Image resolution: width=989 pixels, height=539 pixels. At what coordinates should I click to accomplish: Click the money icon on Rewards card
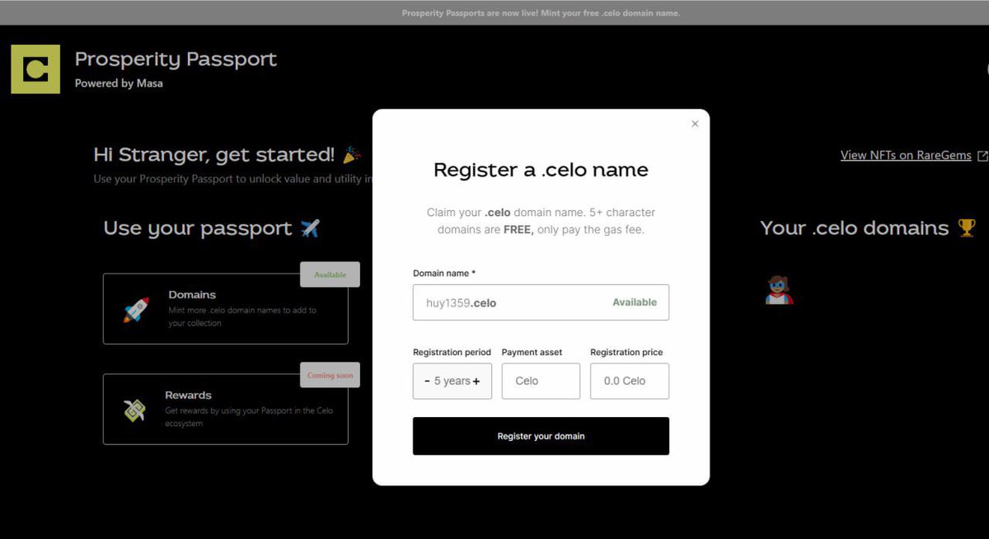coord(135,410)
